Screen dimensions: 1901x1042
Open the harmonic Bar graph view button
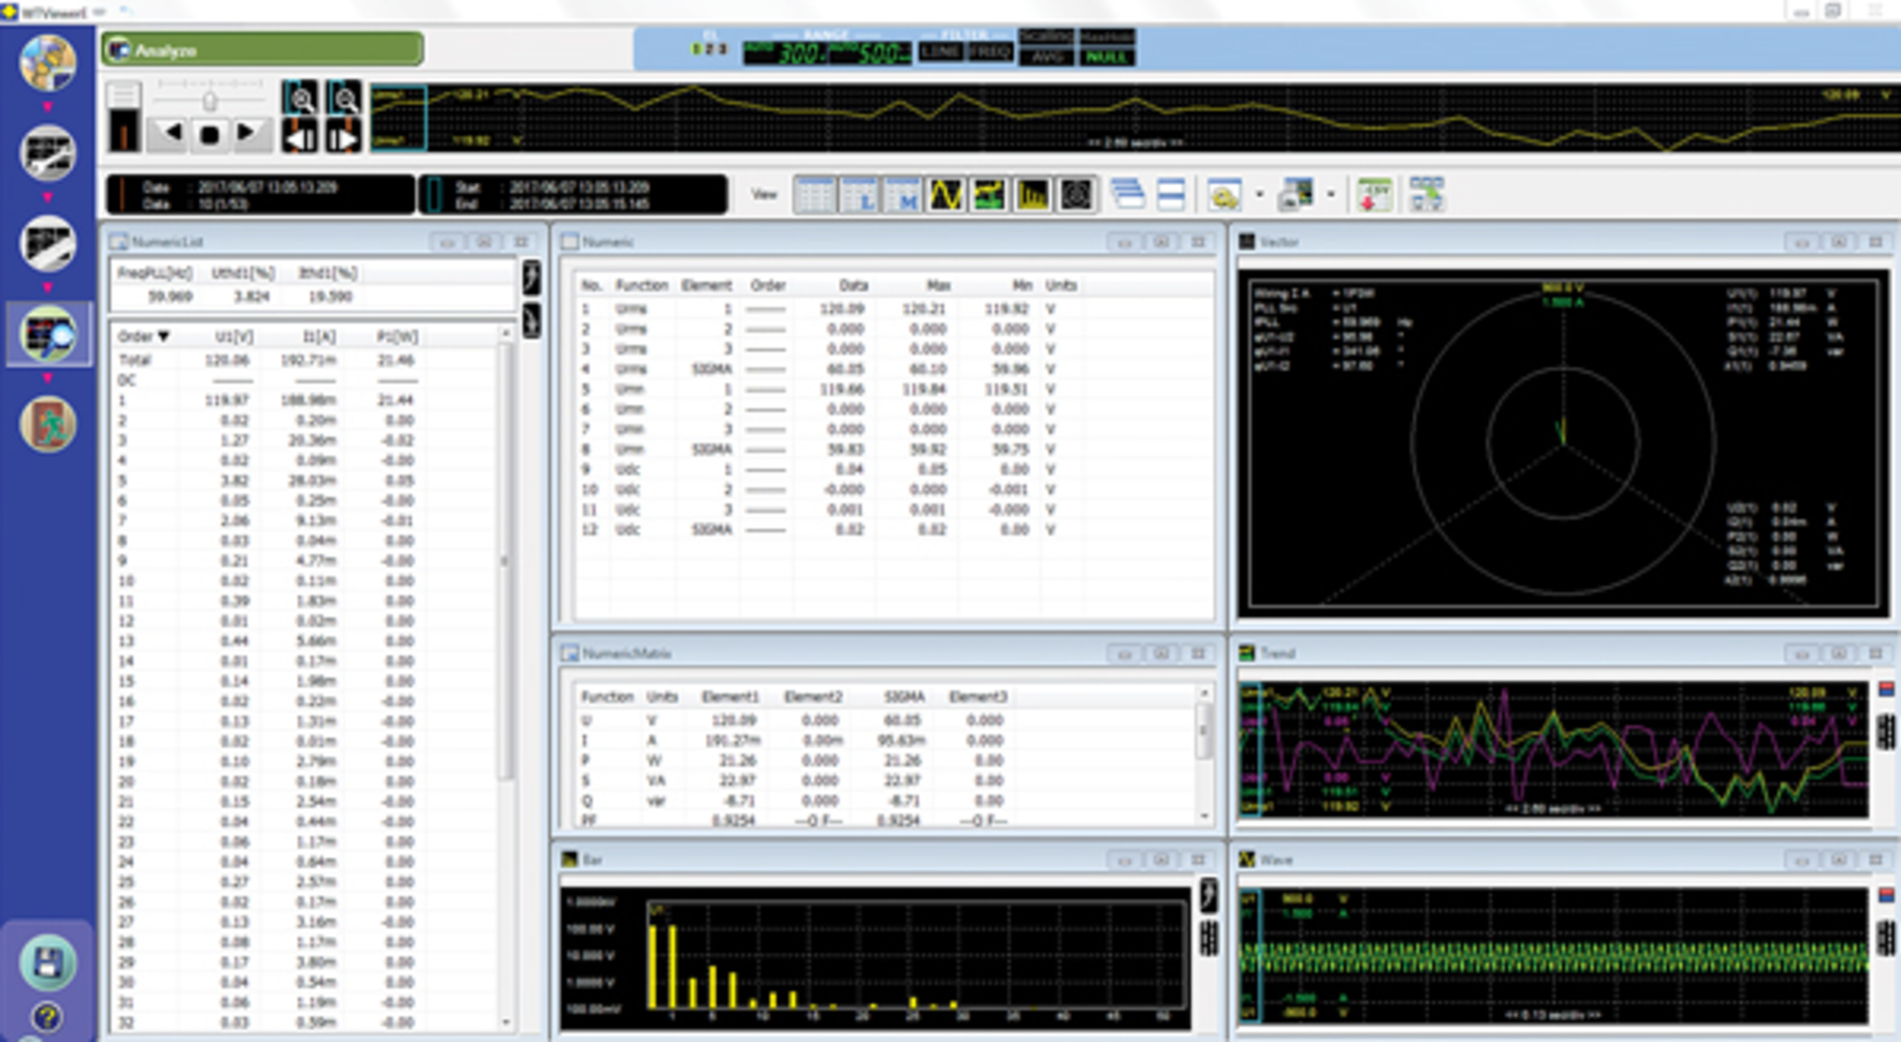click(x=1032, y=195)
